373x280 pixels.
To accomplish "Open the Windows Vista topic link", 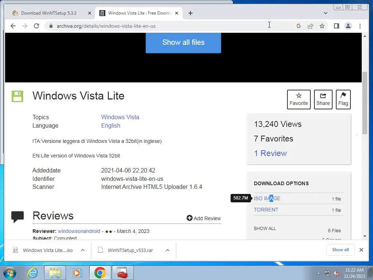I will (120, 117).
